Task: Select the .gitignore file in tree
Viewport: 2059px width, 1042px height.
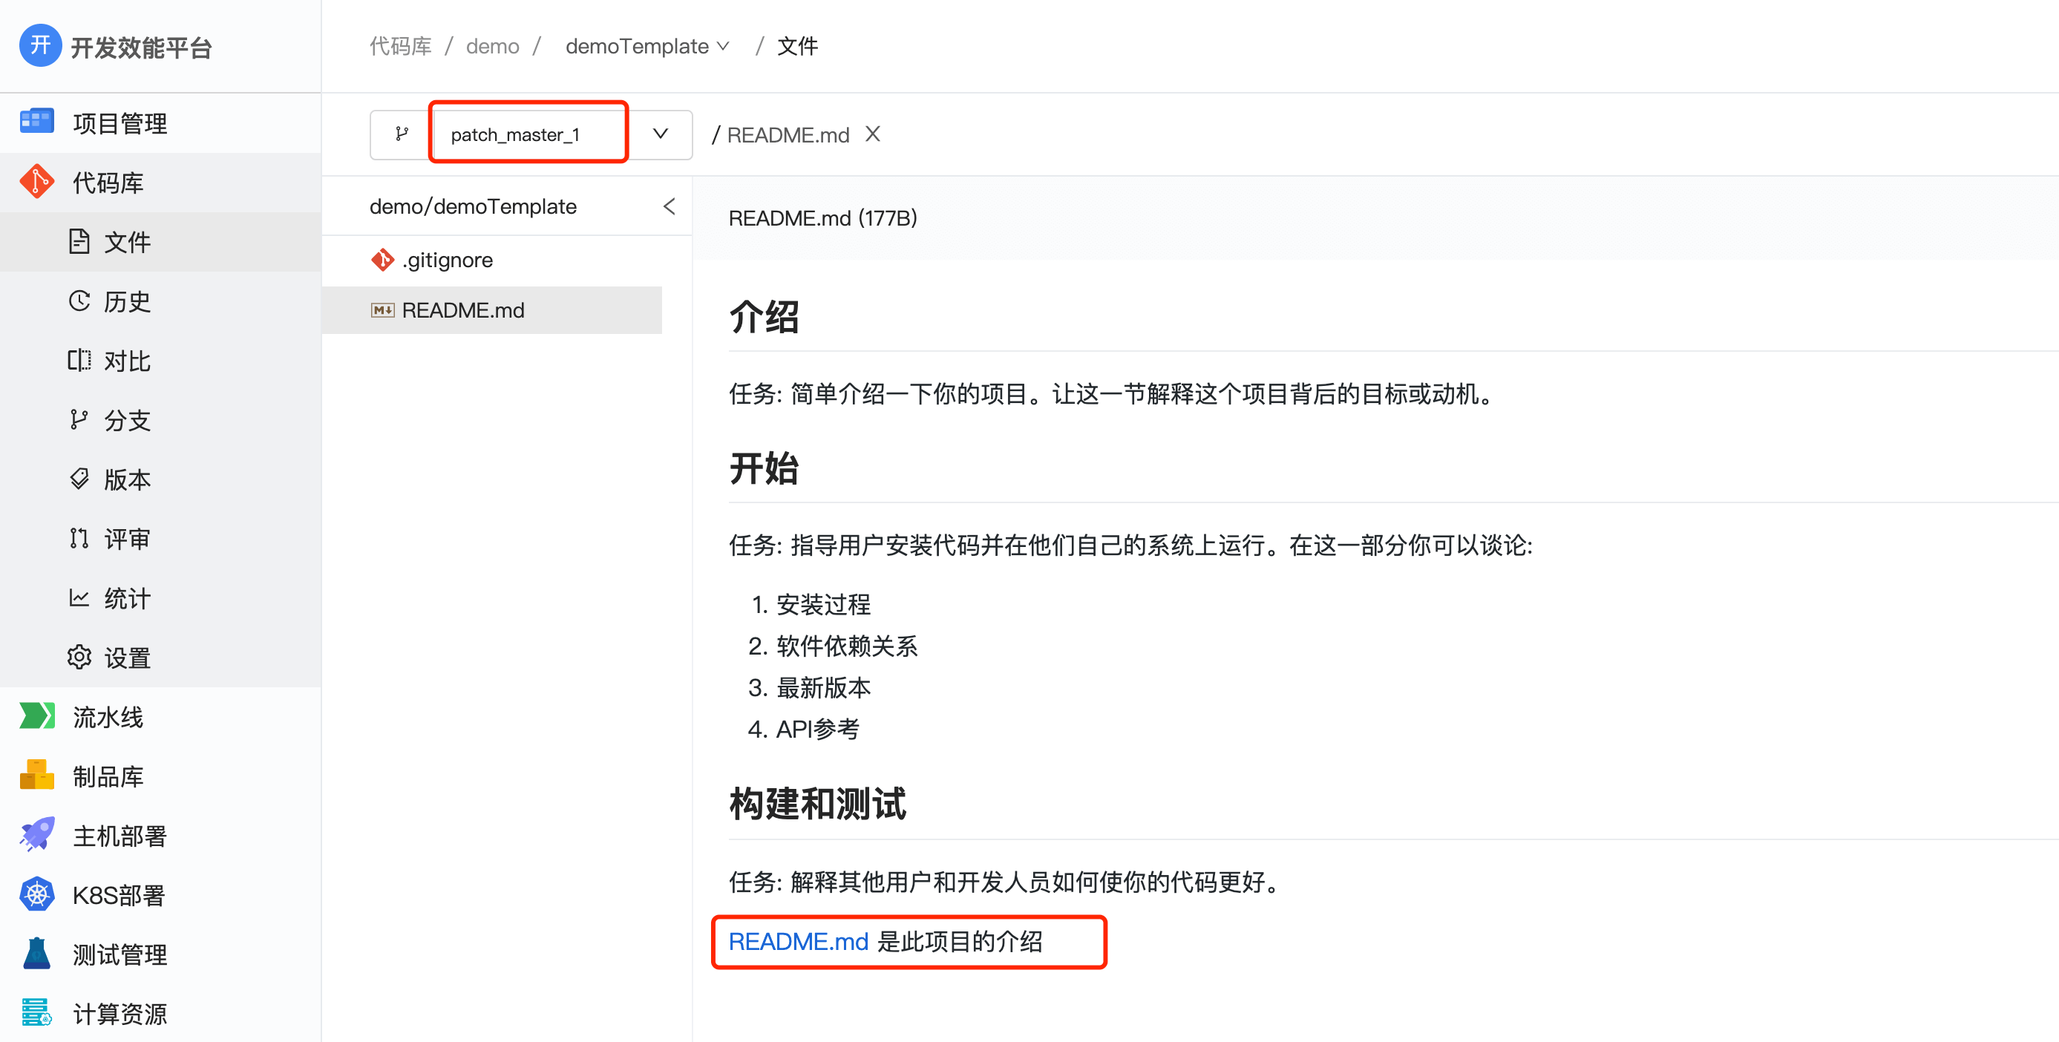Action: tap(447, 260)
